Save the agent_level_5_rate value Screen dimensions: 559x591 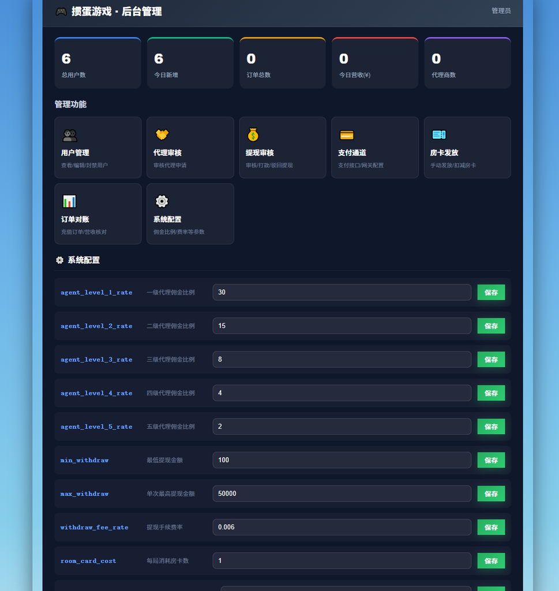[x=491, y=427]
